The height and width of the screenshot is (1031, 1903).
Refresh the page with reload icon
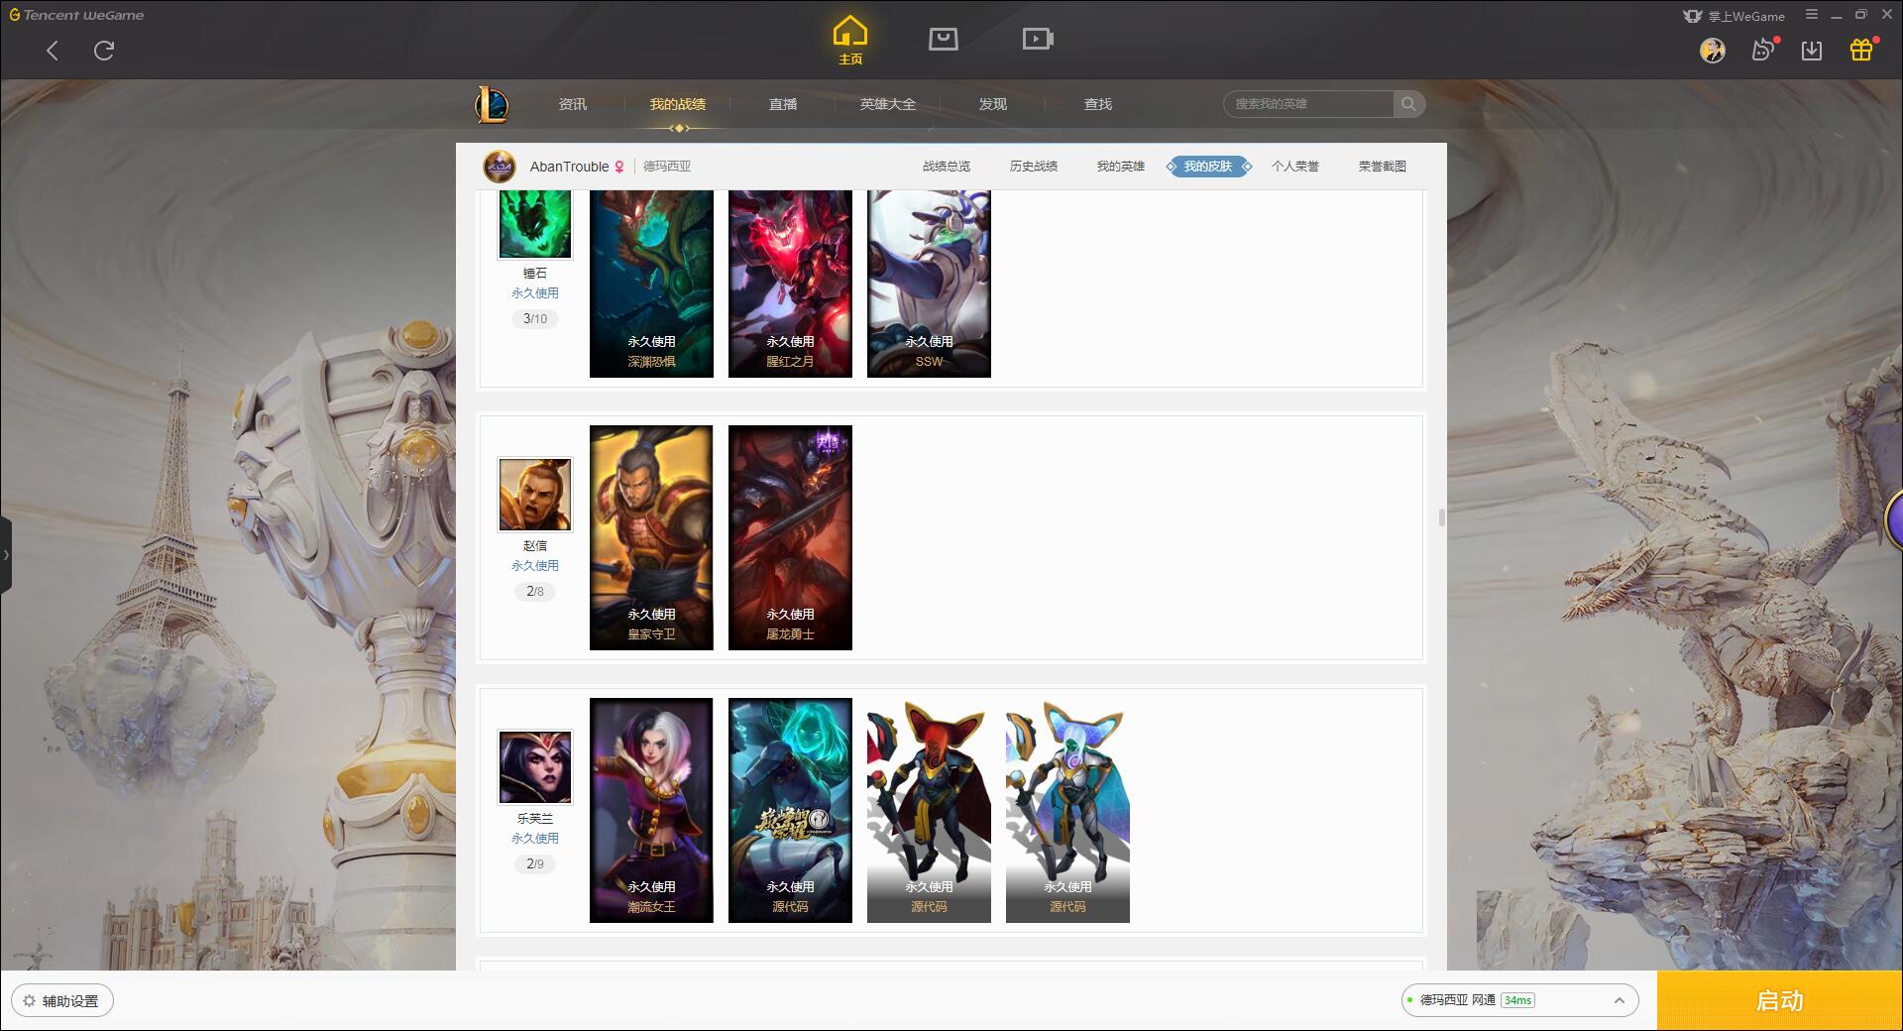point(104,51)
